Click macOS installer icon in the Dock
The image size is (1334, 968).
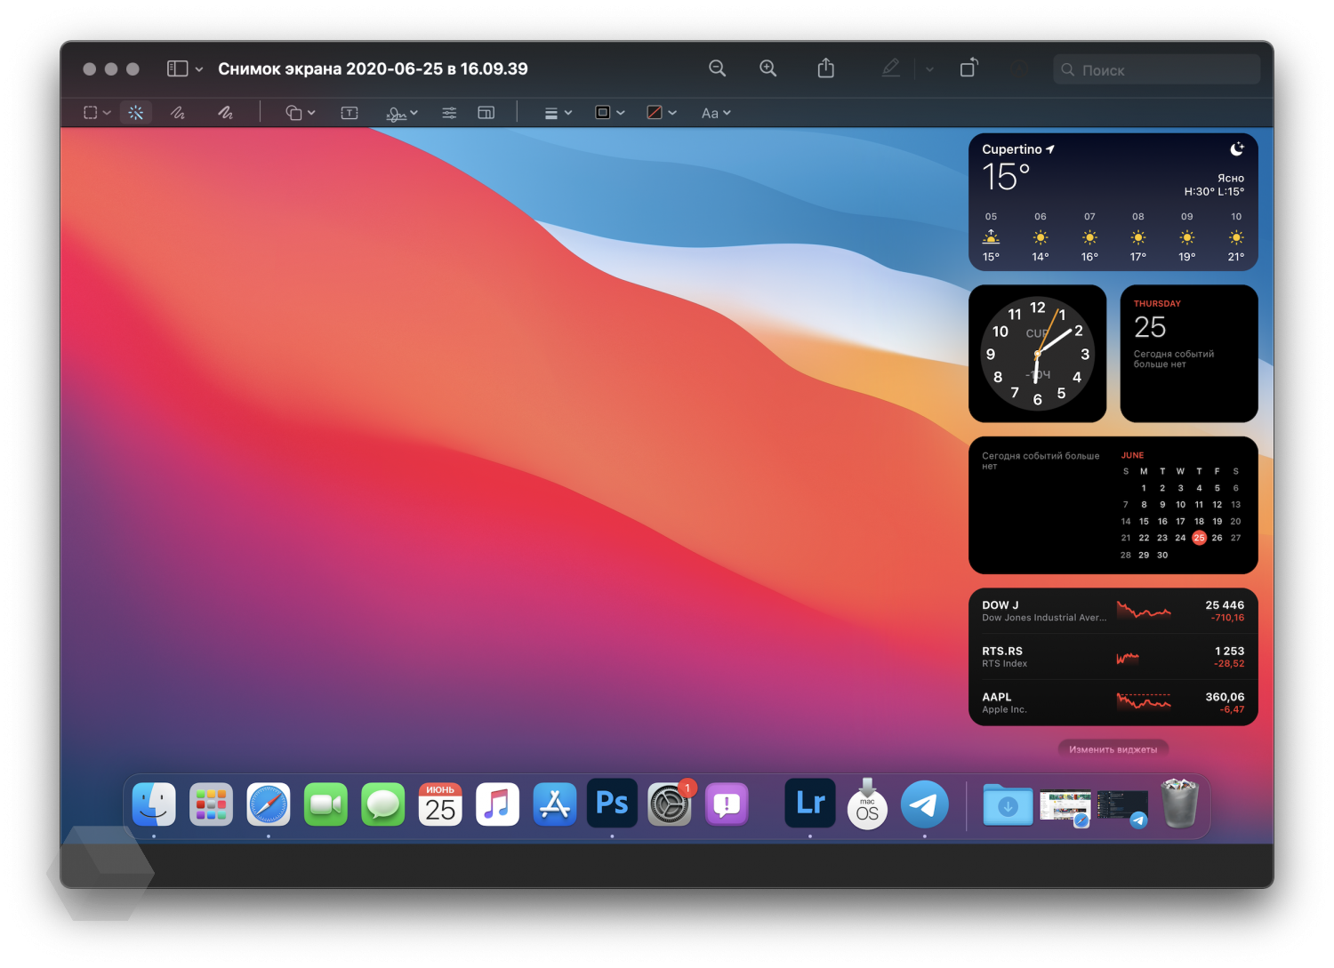867,804
